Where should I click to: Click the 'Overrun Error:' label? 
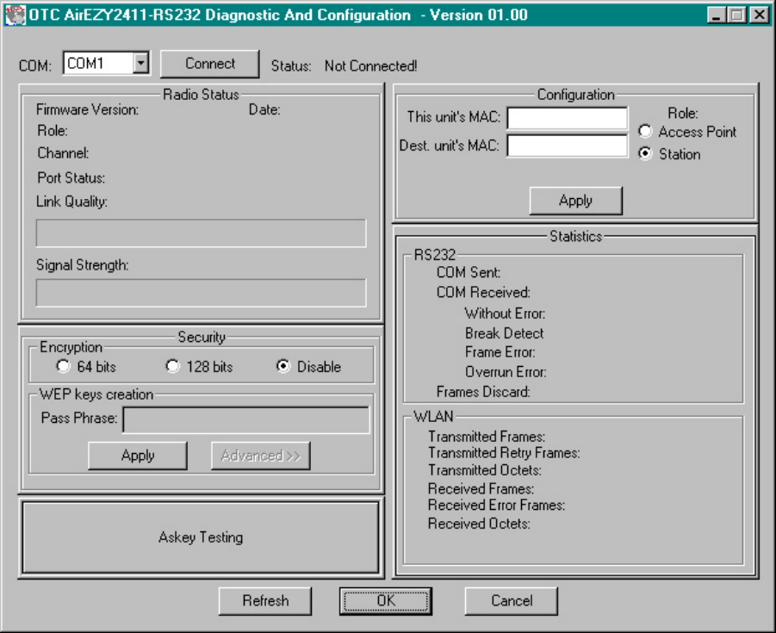click(x=506, y=372)
